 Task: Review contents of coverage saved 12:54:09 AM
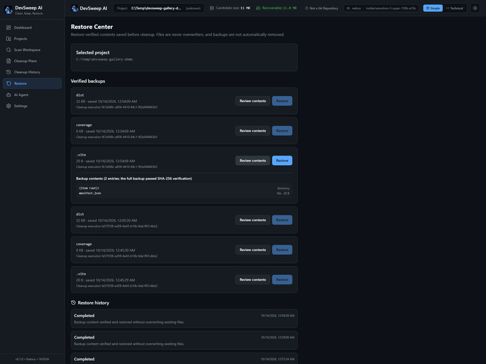coord(253,131)
